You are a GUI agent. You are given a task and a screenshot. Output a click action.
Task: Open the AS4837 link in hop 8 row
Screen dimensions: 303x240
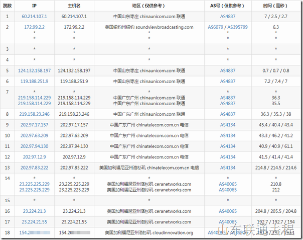pos(228,114)
